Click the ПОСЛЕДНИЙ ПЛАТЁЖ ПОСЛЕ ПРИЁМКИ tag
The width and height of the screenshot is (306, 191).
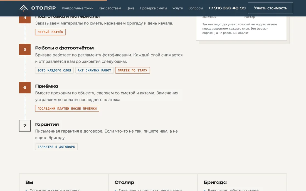pos(67,108)
